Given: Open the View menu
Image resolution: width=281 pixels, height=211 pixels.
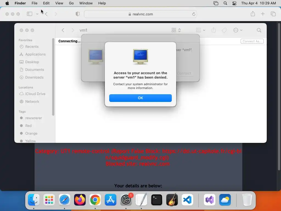Looking at the screenshot, I should 59,3.
